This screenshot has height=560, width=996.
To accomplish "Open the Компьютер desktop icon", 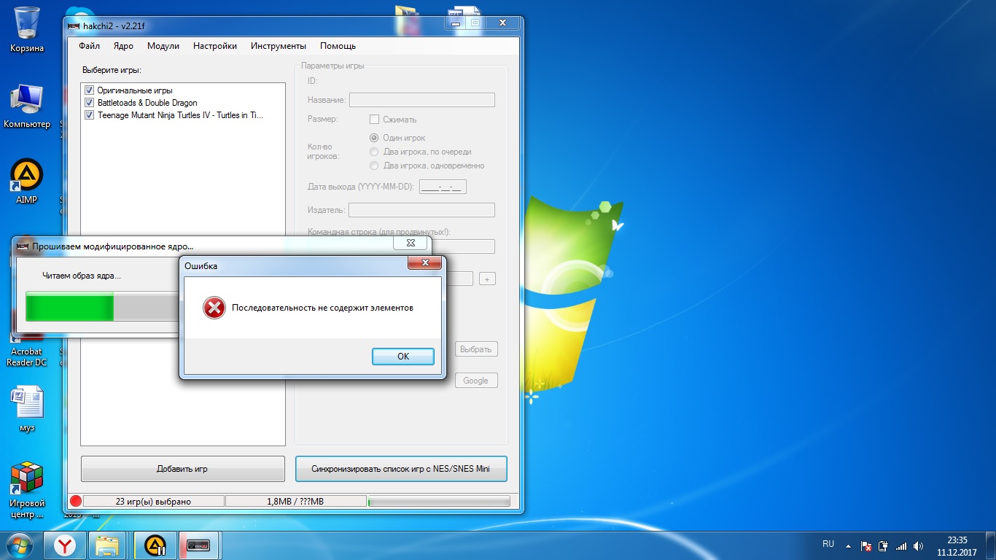I will click(27, 106).
